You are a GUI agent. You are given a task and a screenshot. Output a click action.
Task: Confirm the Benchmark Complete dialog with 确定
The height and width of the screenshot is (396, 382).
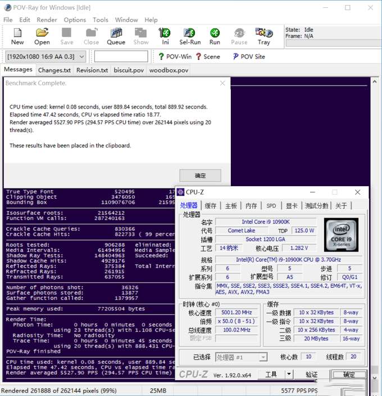[200, 175]
